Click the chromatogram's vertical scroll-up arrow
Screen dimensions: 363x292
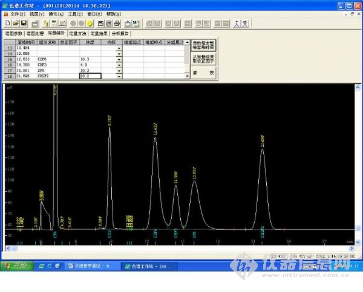358,87
